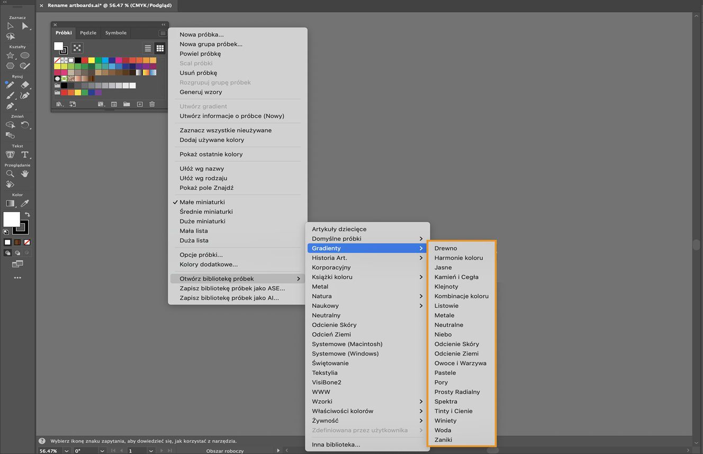Select the Gradient tool

10,203
